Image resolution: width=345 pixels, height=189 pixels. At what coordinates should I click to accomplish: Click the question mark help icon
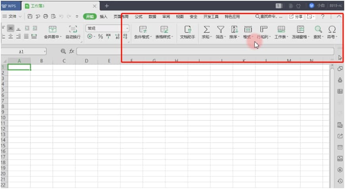pyautogui.click(x=322, y=17)
